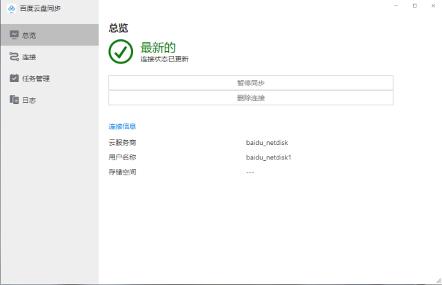Image resolution: width=442 pixels, height=285 pixels.
Task: Click the 百度云盘同步 app logo icon
Action: coord(12,9)
